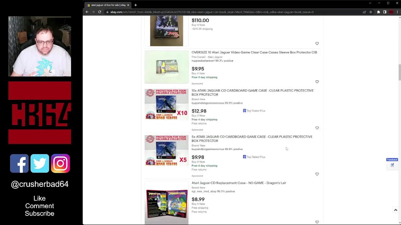Select the eBay search results tab
This screenshot has width=401, height=225.
(x=108, y=5)
